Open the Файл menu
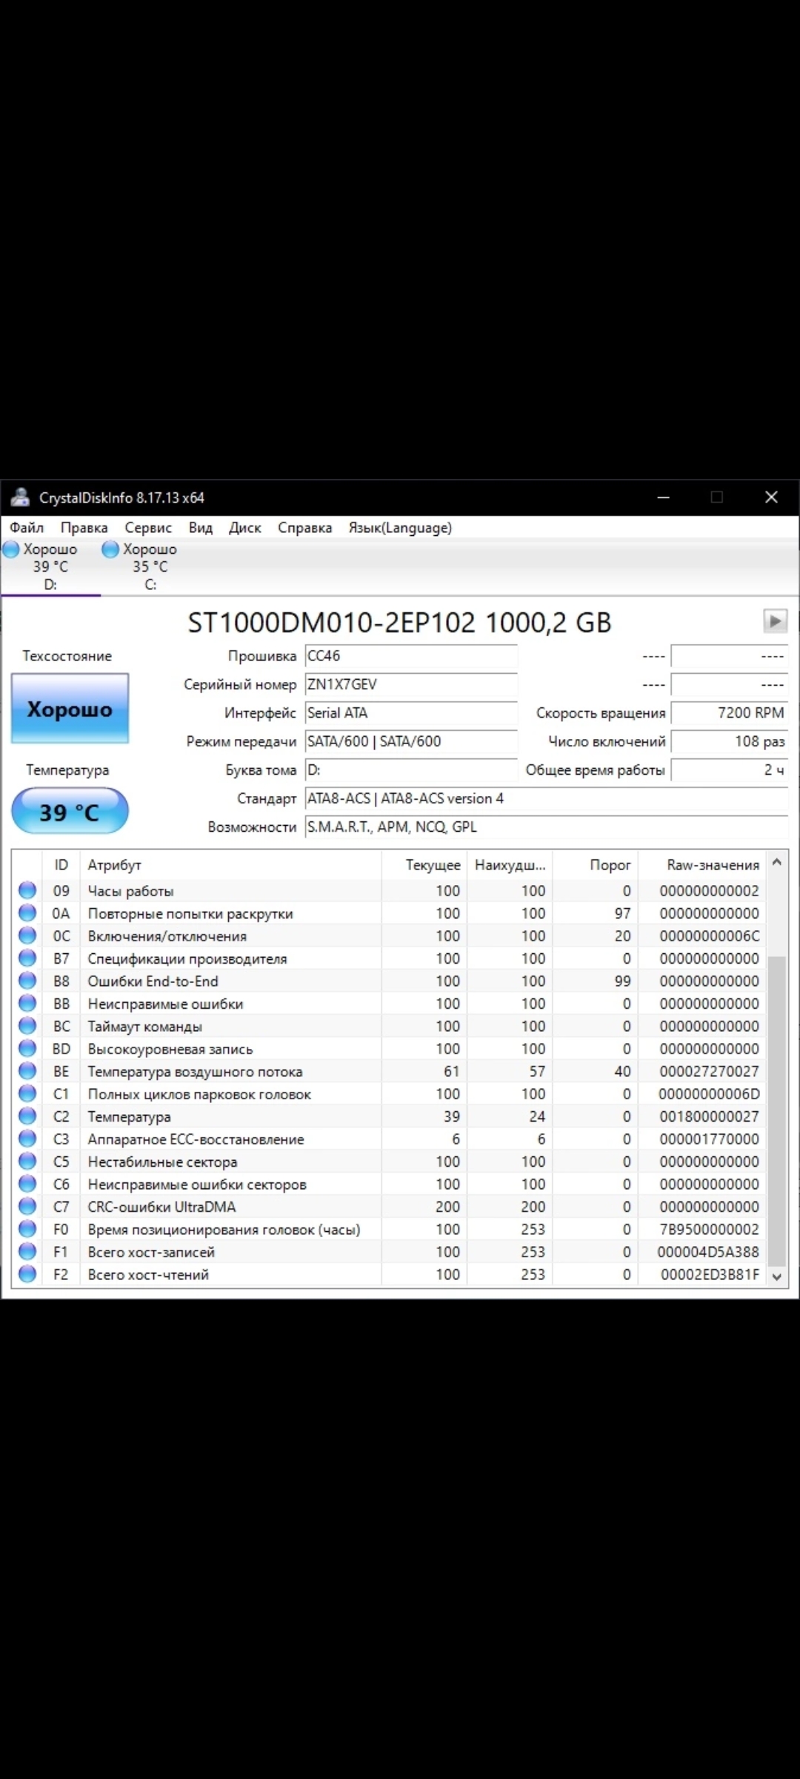 click(x=27, y=528)
